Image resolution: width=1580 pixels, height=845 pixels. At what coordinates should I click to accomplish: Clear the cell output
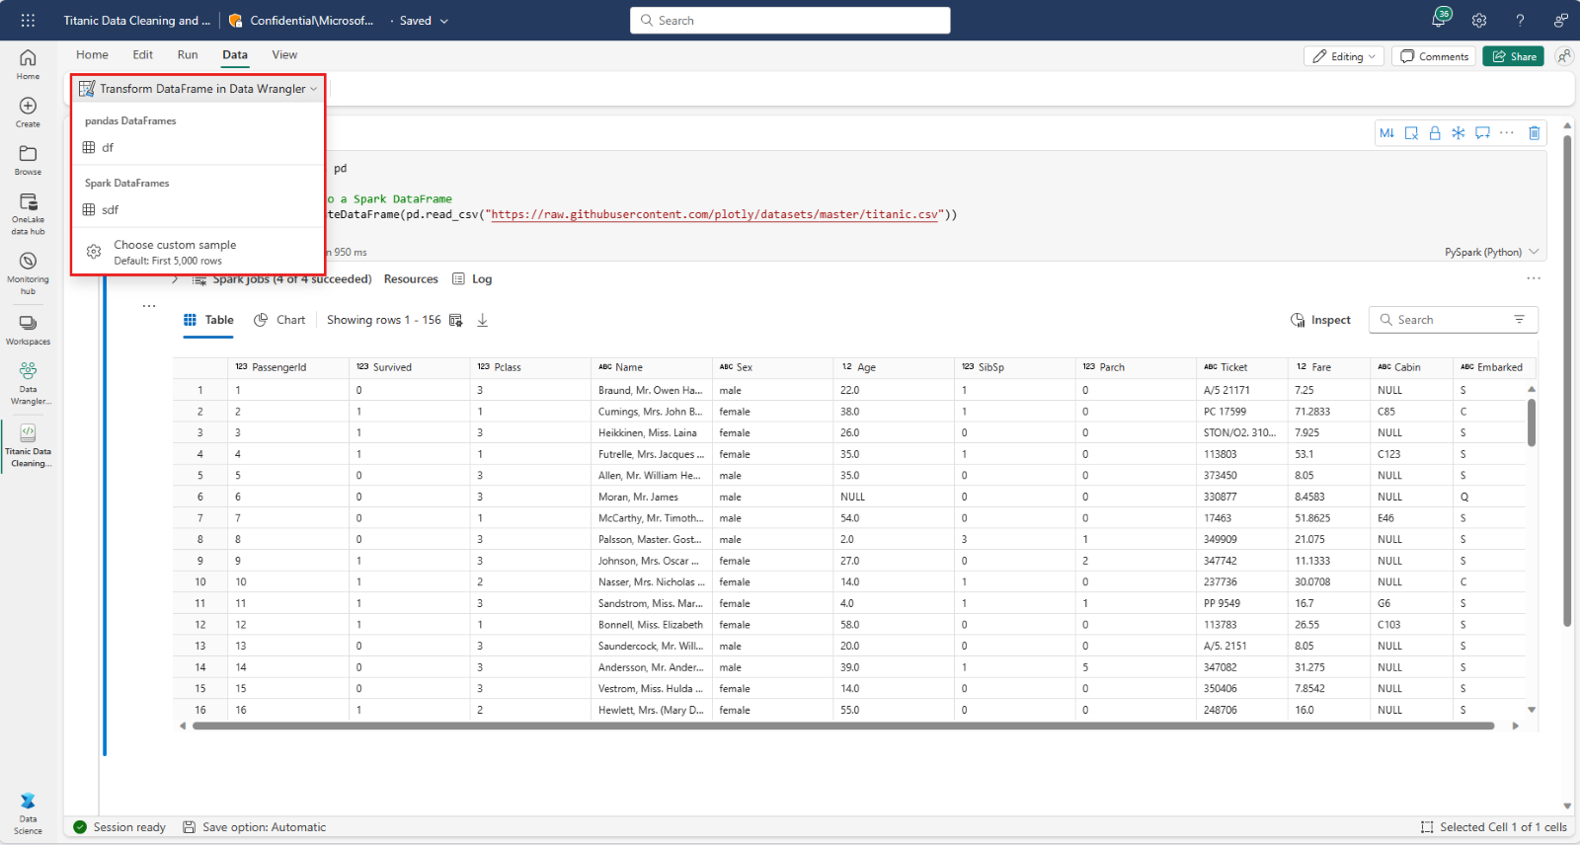[1411, 133]
